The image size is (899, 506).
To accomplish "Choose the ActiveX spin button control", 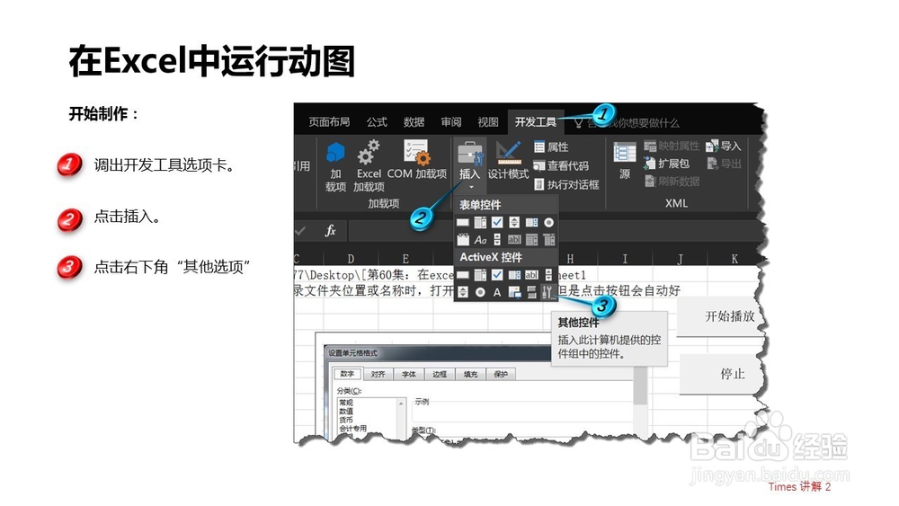I will click(463, 292).
